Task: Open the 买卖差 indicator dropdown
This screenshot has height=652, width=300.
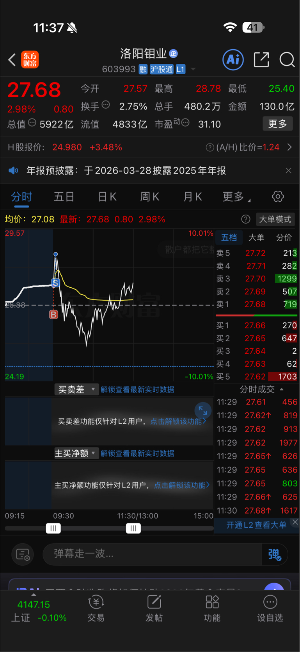Action: [76, 389]
